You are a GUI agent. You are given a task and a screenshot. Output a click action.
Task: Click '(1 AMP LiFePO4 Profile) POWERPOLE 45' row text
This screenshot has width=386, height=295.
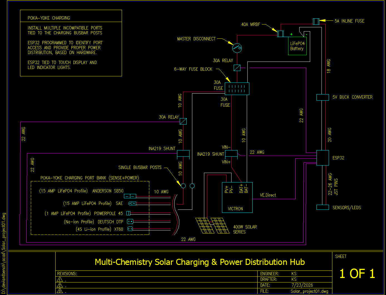pyautogui.click(x=84, y=213)
